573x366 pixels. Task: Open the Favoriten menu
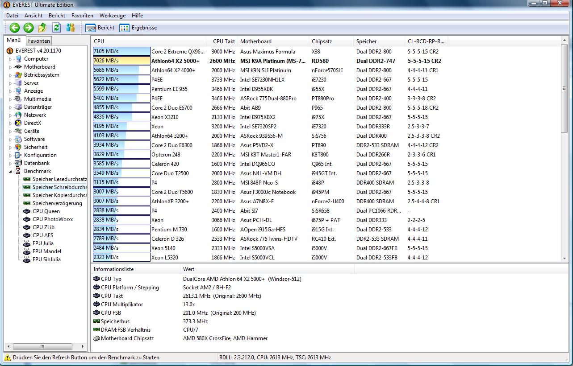pos(82,16)
